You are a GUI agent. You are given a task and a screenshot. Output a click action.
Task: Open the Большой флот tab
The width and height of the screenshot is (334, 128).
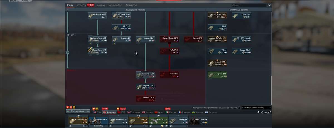tap(115, 5)
